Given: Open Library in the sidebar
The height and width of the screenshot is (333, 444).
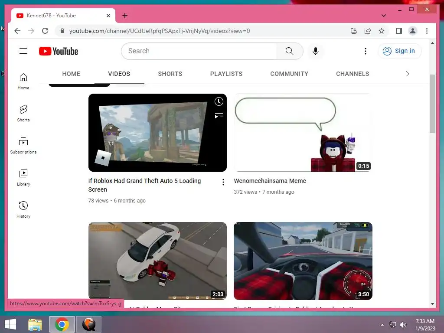Looking at the screenshot, I should [x=23, y=177].
